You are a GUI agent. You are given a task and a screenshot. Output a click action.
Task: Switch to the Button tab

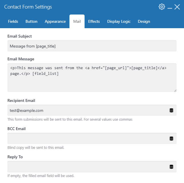click(31, 21)
